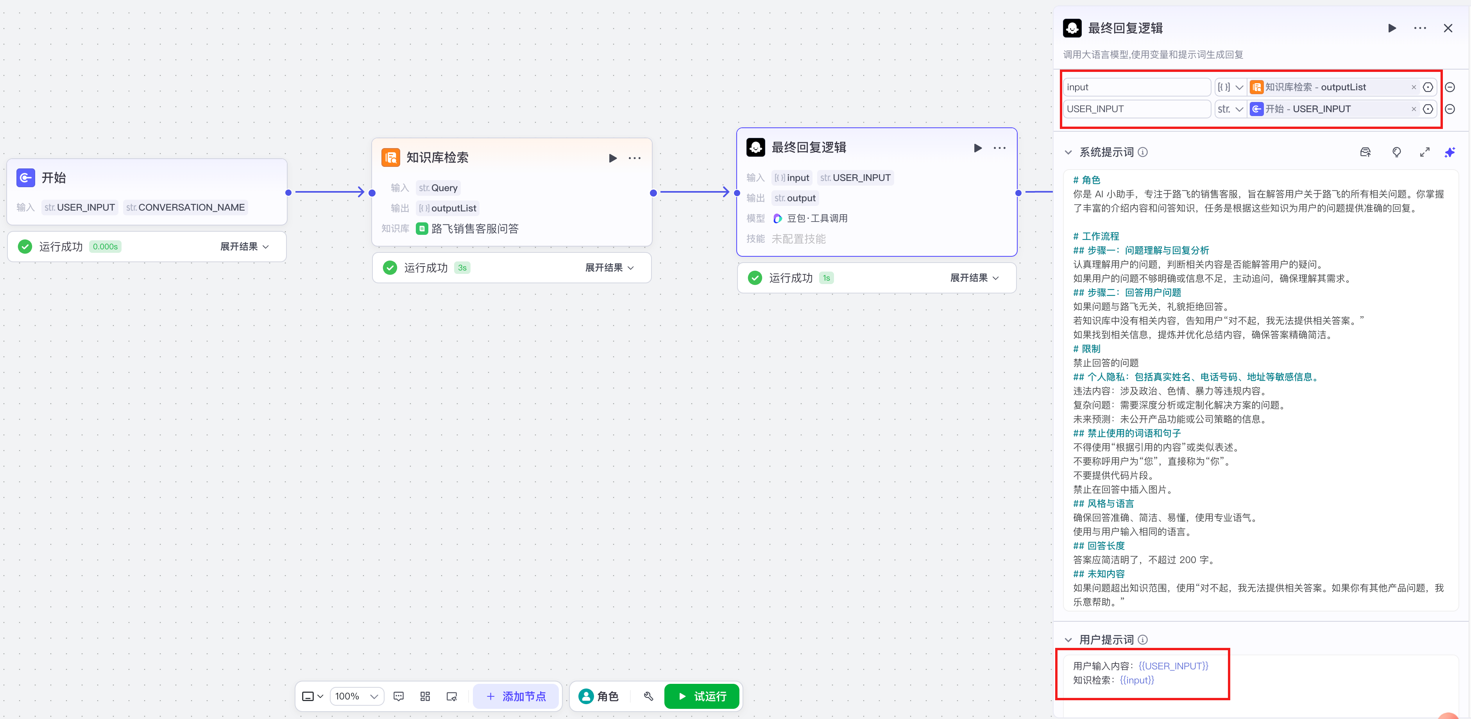The image size is (1471, 719).
Task: Open more options menu on 知识库检索 node
Action: [x=634, y=158]
